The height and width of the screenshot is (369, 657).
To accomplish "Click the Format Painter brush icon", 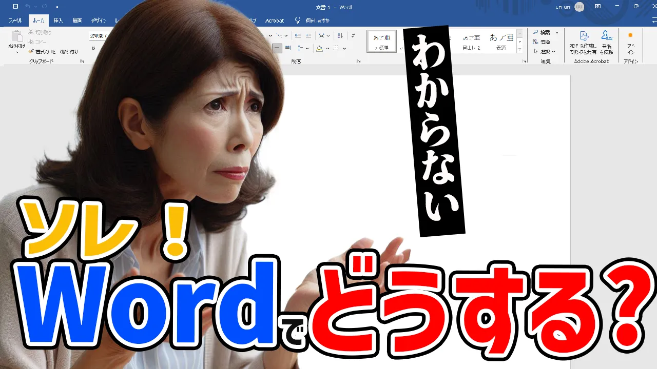I will (31, 51).
